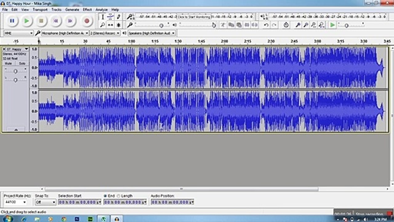Open the Analyze menu
The width and height of the screenshot is (394, 222).
click(102, 10)
